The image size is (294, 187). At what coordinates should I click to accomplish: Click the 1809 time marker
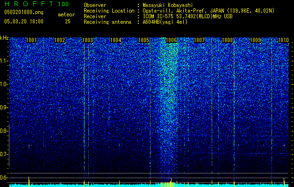point(255,40)
